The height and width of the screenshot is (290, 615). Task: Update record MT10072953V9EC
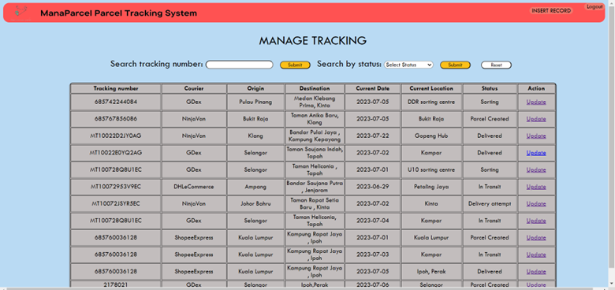tap(536, 187)
